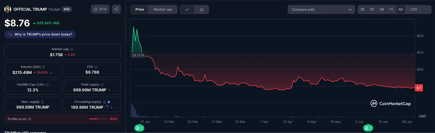This screenshot has height=133, width=435.
Task: Click the Max. supply info icon
Action: (42, 102)
